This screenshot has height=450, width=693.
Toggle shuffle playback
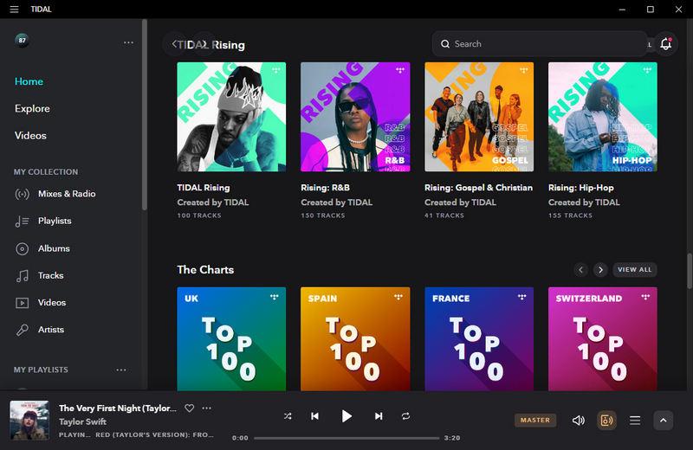pos(288,416)
